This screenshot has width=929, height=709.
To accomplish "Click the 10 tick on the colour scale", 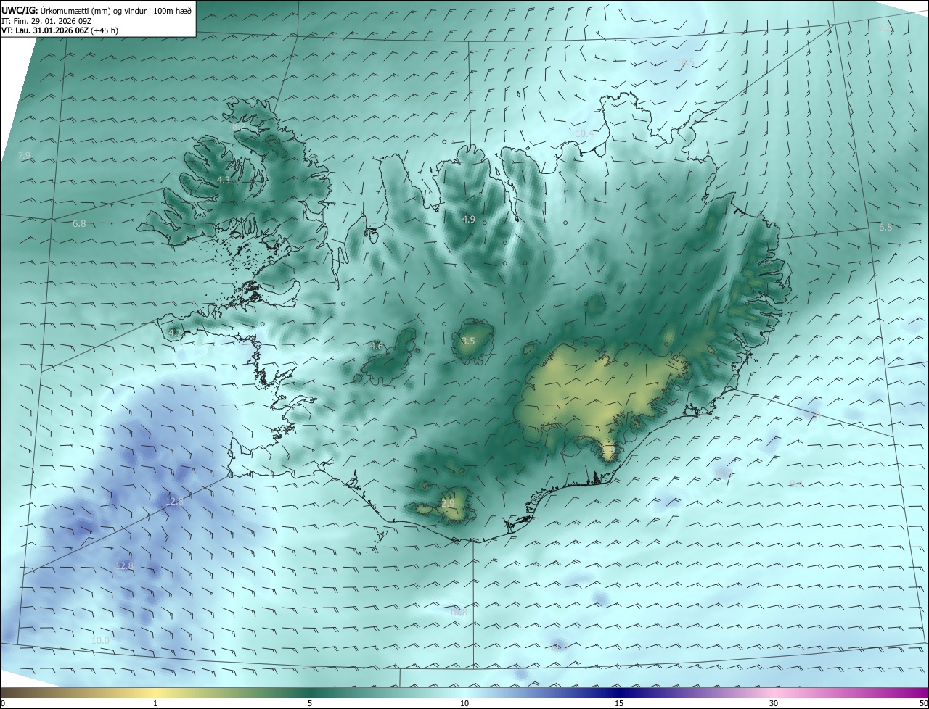I will 464,703.
